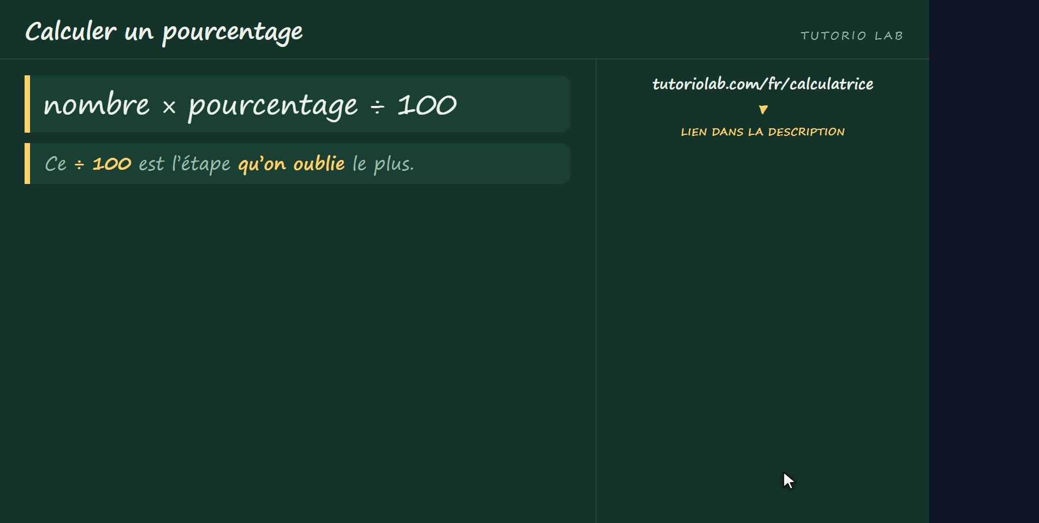This screenshot has width=1039, height=523.
Task: Click the yellow accent bar of the note card
Action: coord(27,163)
